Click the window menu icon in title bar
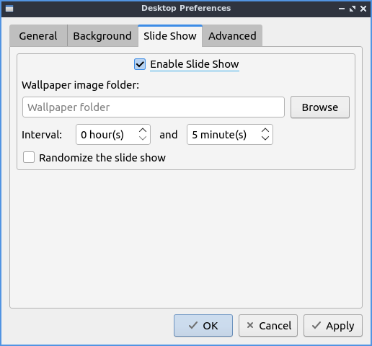Viewport: 372px width, 346px height. pyautogui.click(x=9, y=9)
